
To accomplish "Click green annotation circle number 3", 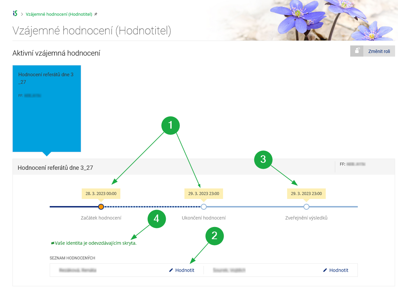I will (x=263, y=160).
